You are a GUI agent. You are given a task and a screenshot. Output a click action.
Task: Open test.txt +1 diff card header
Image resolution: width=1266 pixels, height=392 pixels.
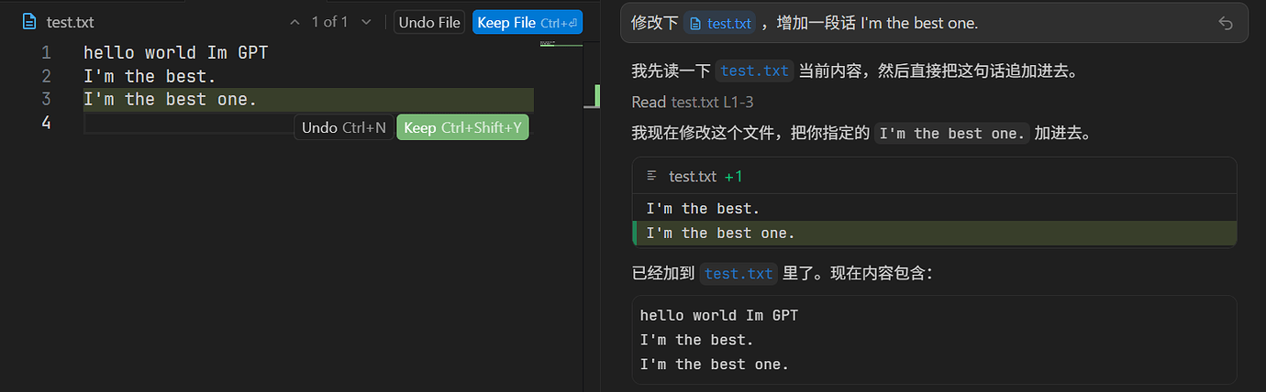pyautogui.click(x=934, y=176)
